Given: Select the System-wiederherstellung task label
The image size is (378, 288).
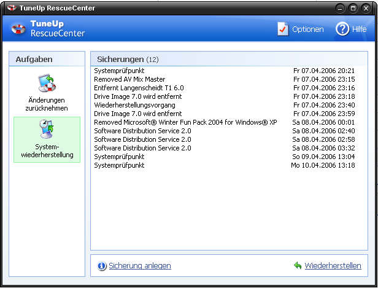Looking at the screenshot, I should [x=47, y=150].
